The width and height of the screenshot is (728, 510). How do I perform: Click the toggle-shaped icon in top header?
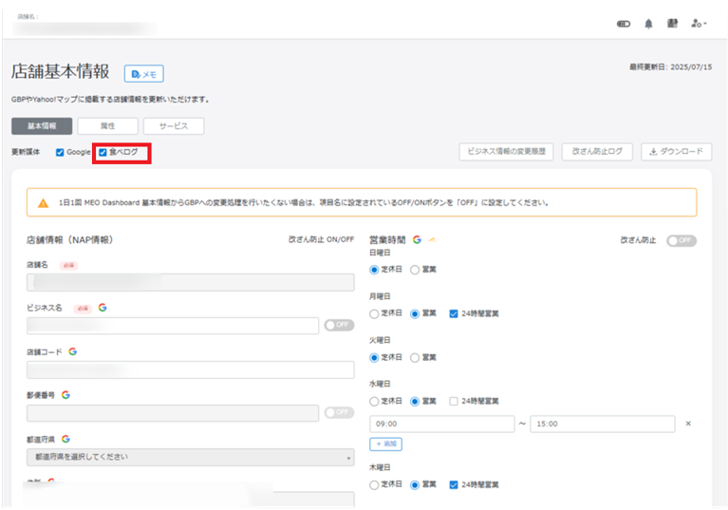(624, 24)
